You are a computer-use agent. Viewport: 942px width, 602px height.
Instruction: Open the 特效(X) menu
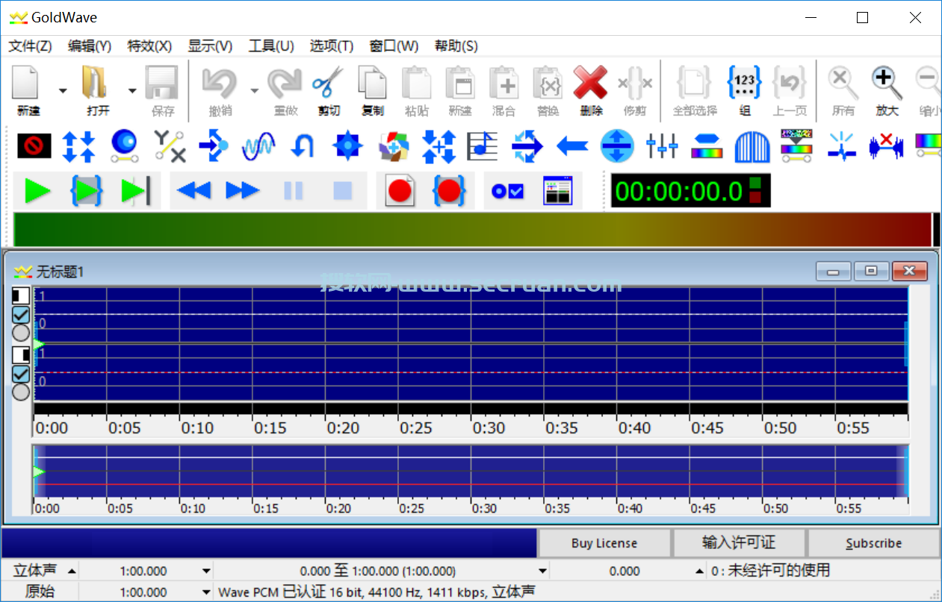tap(149, 46)
